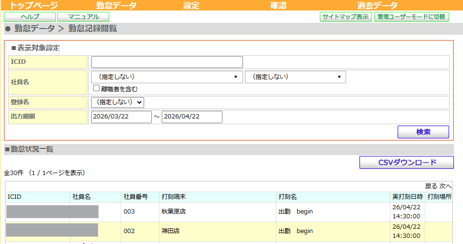The width and height of the screenshot is (463, 244).
Task: Open the トップページ menu
Action: pos(34,6)
